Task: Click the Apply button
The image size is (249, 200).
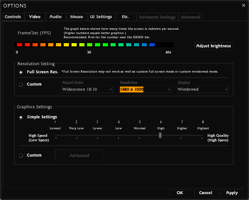Action: tap(232, 193)
